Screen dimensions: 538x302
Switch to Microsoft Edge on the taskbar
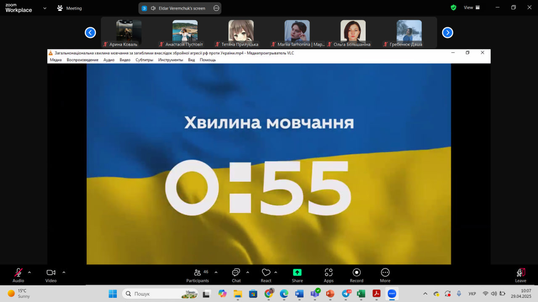coord(284,294)
